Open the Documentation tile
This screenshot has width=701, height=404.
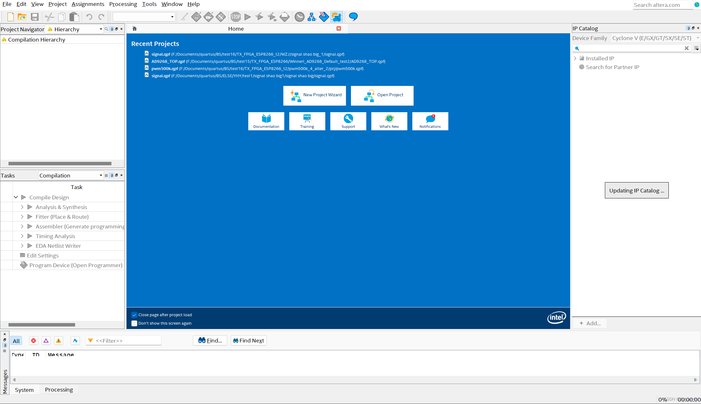click(x=266, y=121)
